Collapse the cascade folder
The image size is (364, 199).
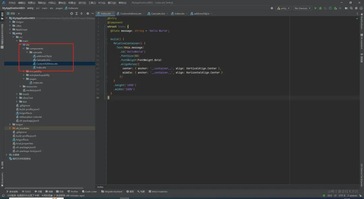(x=27, y=52)
